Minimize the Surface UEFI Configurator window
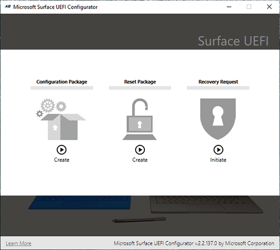 click(x=229, y=7)
